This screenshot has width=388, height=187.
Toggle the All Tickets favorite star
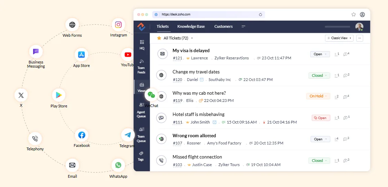click(x=159, y=38)
